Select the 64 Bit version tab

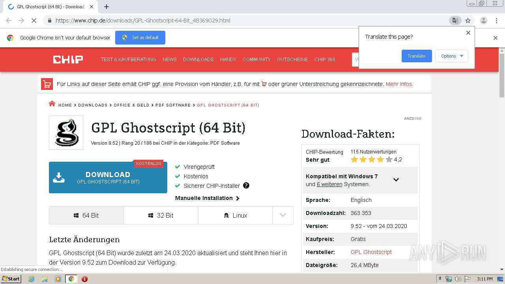coord(86,215)
